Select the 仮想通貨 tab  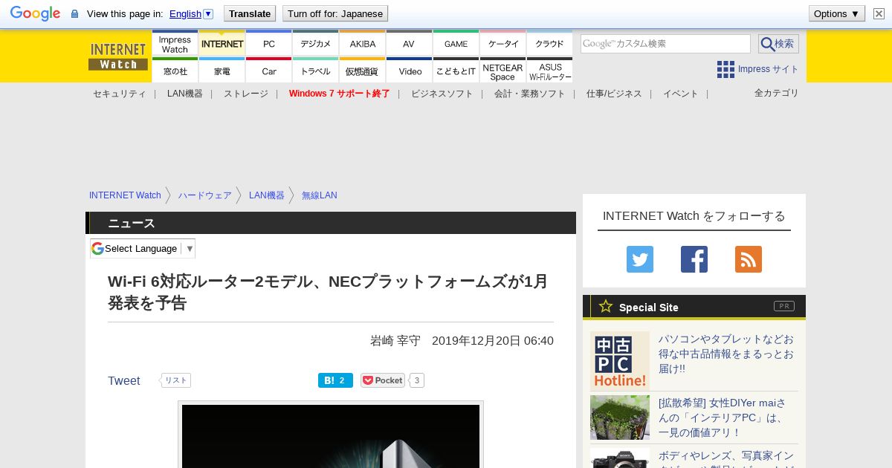(362, 71)
